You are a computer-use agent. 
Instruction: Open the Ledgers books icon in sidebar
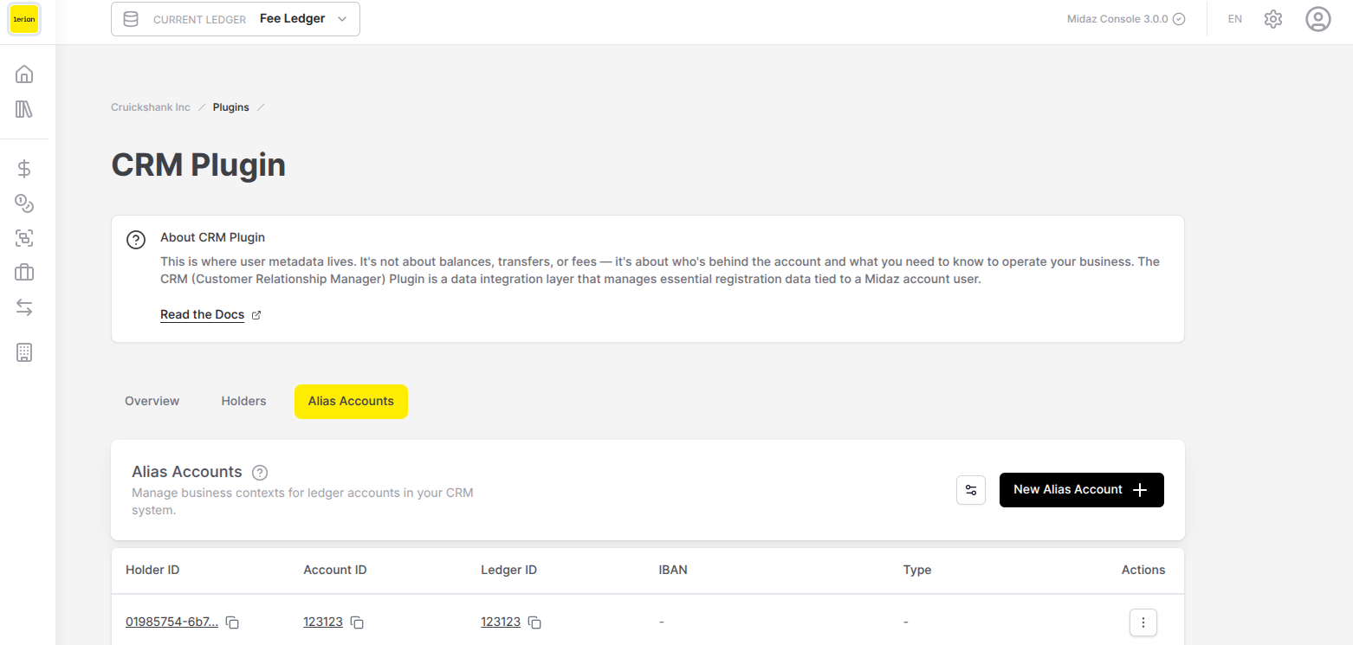click(24, 109)
